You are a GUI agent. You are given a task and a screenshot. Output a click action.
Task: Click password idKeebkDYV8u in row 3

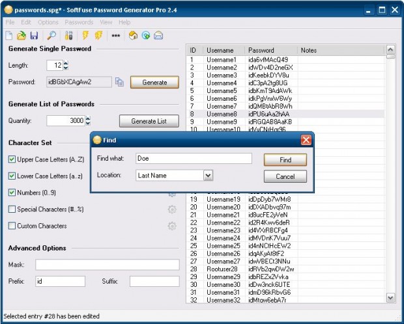pos(268,75)
